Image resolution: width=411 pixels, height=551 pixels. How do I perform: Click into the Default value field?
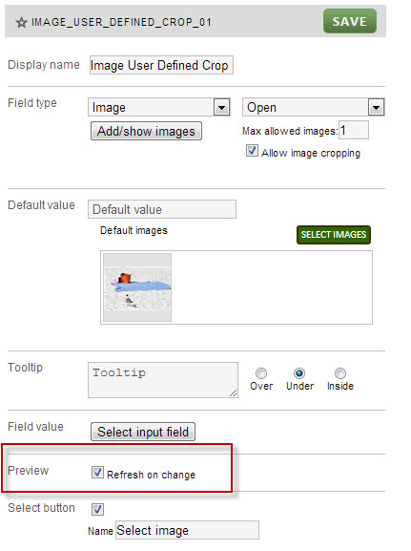pos(162,209)
